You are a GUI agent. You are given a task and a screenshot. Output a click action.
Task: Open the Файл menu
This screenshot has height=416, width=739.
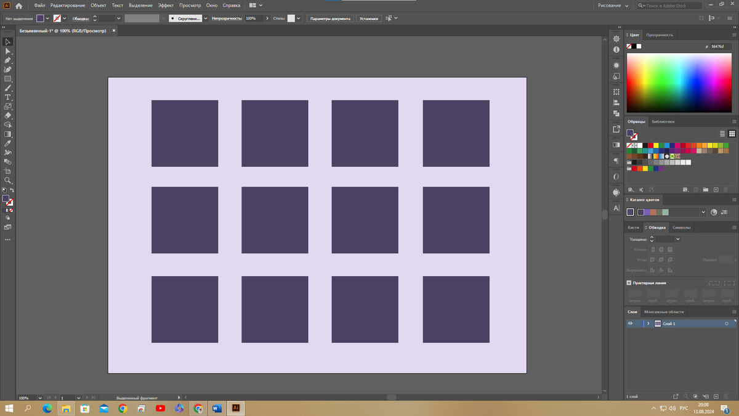coord(39,6)
